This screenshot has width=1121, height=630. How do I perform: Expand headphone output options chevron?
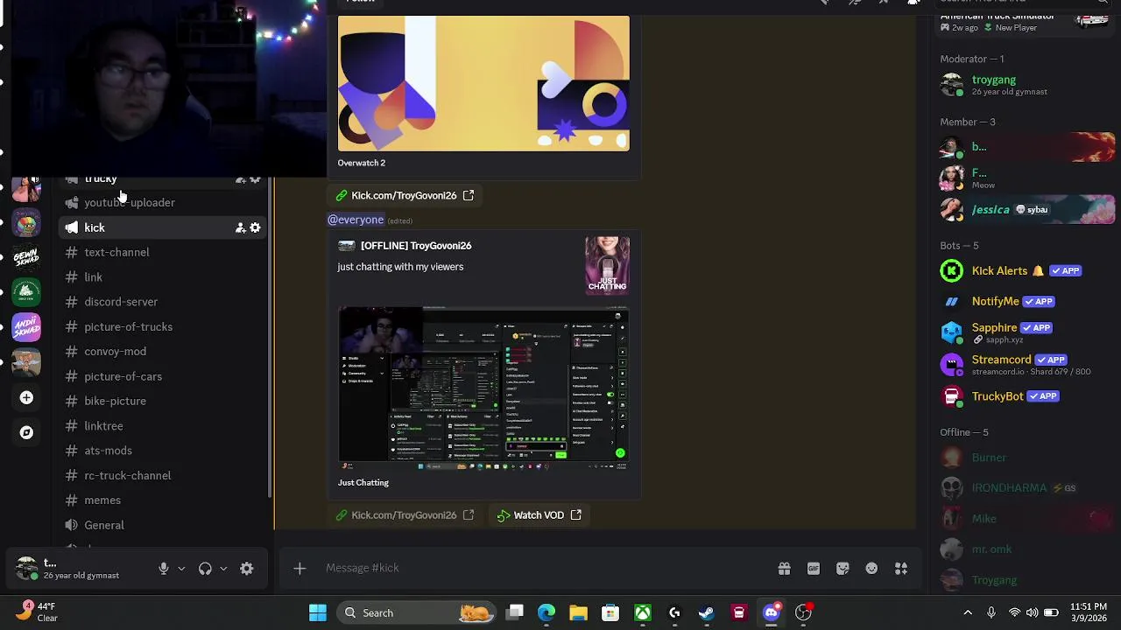pyautogui.click(x=223, y=569)
